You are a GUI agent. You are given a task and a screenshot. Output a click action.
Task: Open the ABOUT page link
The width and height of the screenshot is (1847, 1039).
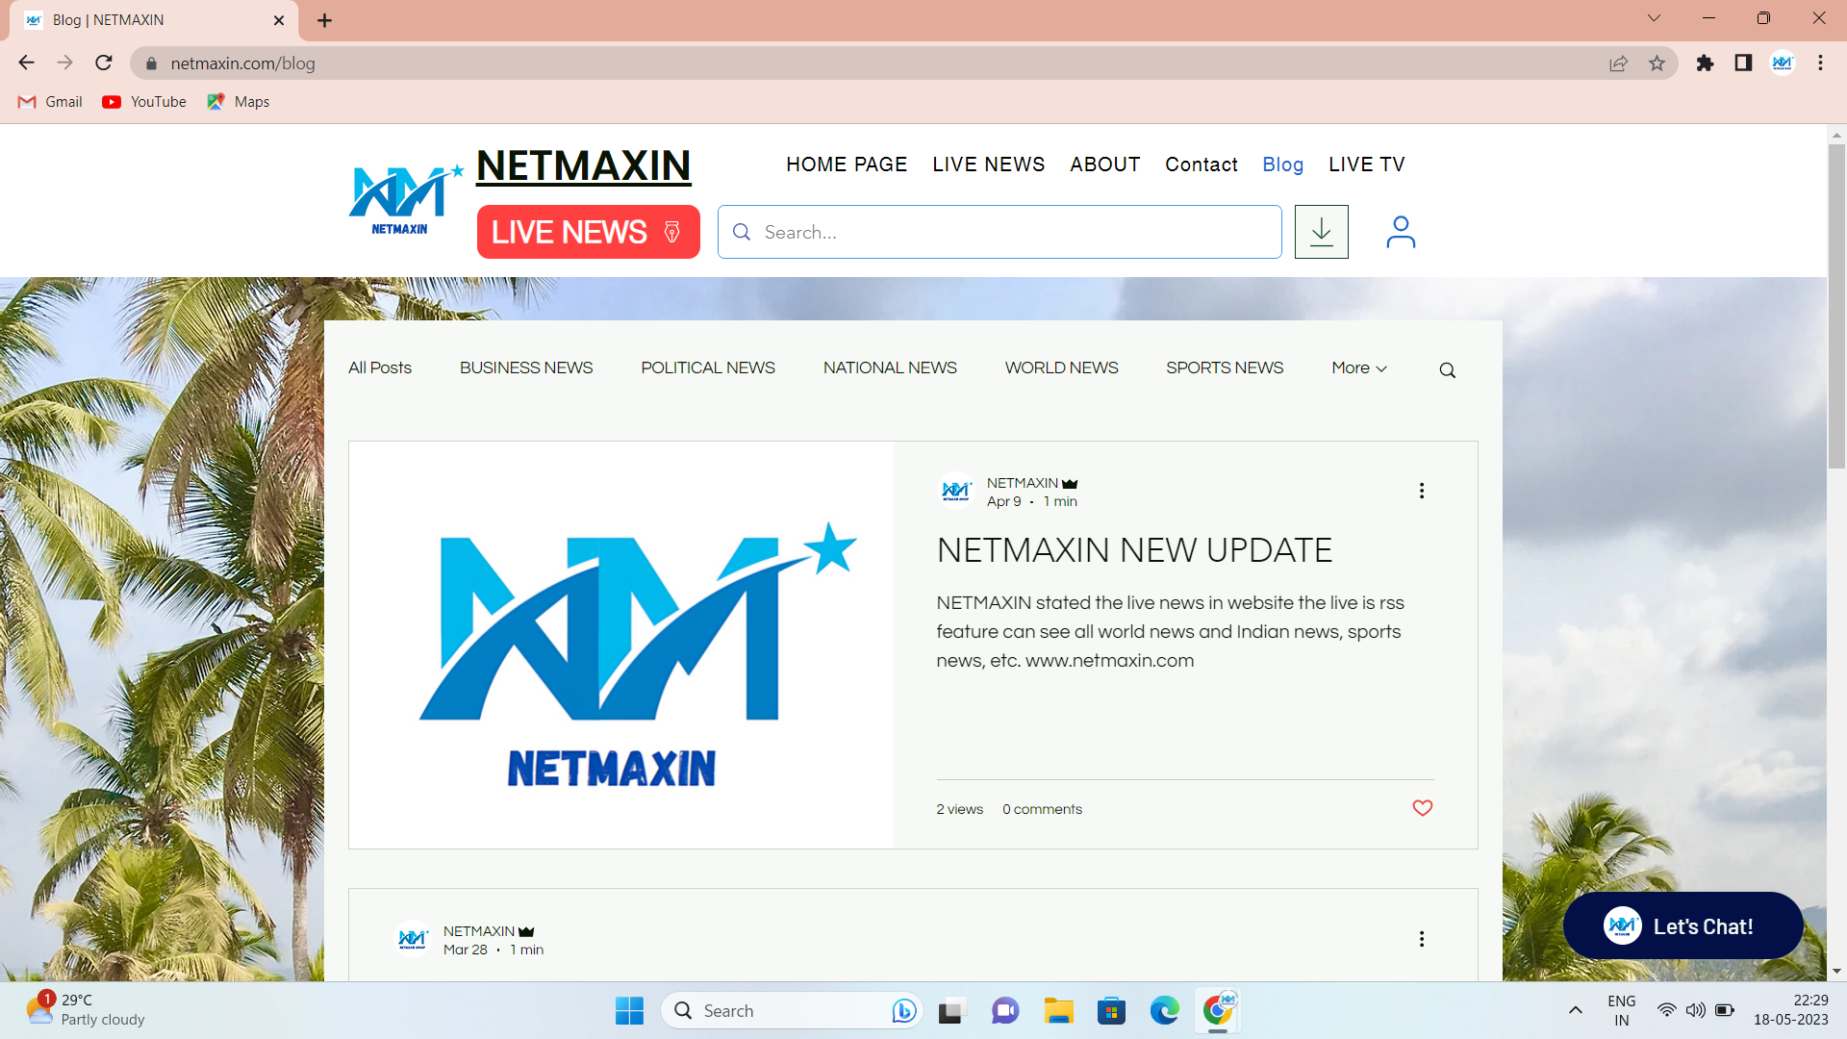(1105, 165)
